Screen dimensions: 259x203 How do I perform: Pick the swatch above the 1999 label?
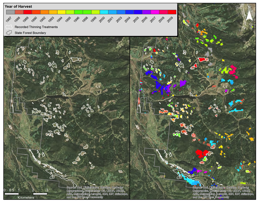tap(96, 12)
